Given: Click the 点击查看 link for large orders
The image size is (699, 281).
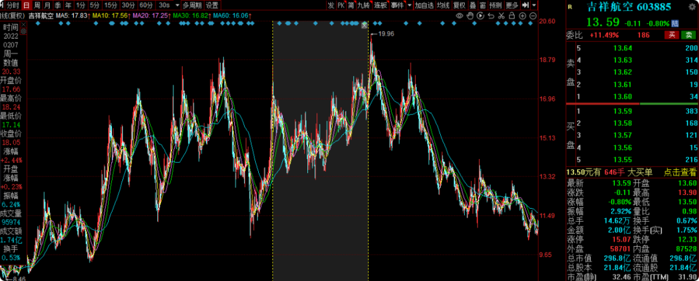Looking at the screenshot, I should click(x=681, y=171).
